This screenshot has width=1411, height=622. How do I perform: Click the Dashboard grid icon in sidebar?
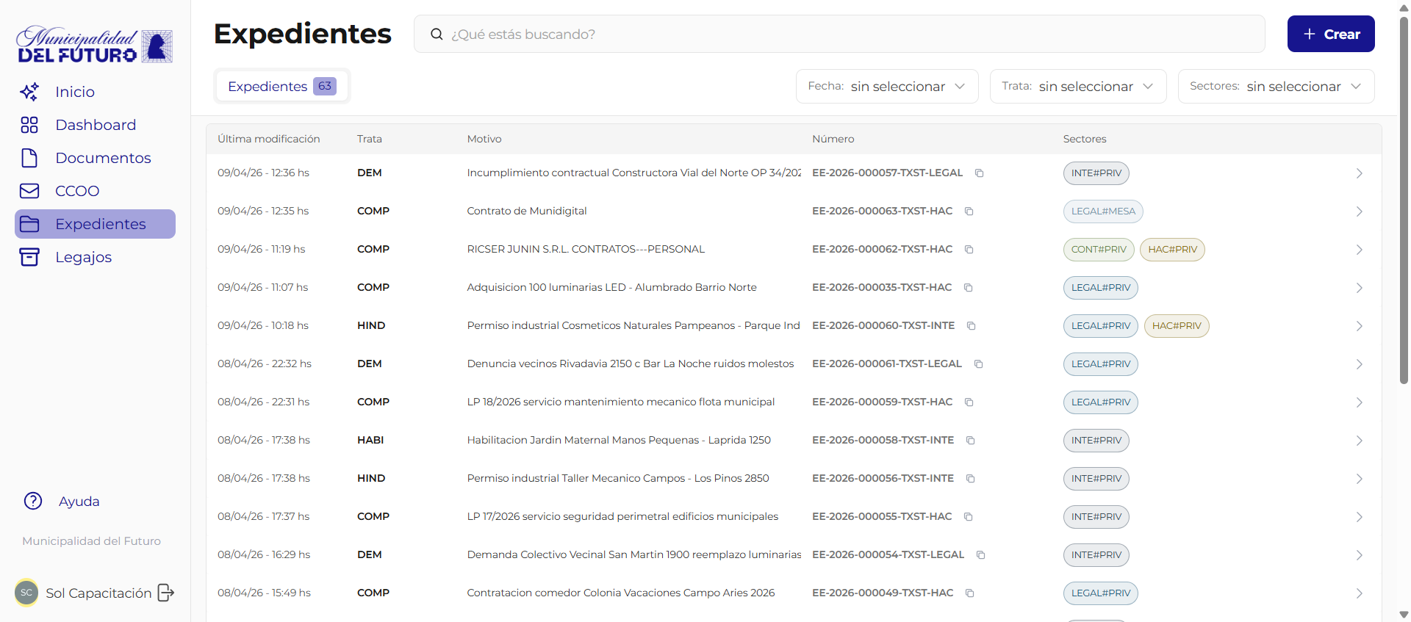coord(29,125)
